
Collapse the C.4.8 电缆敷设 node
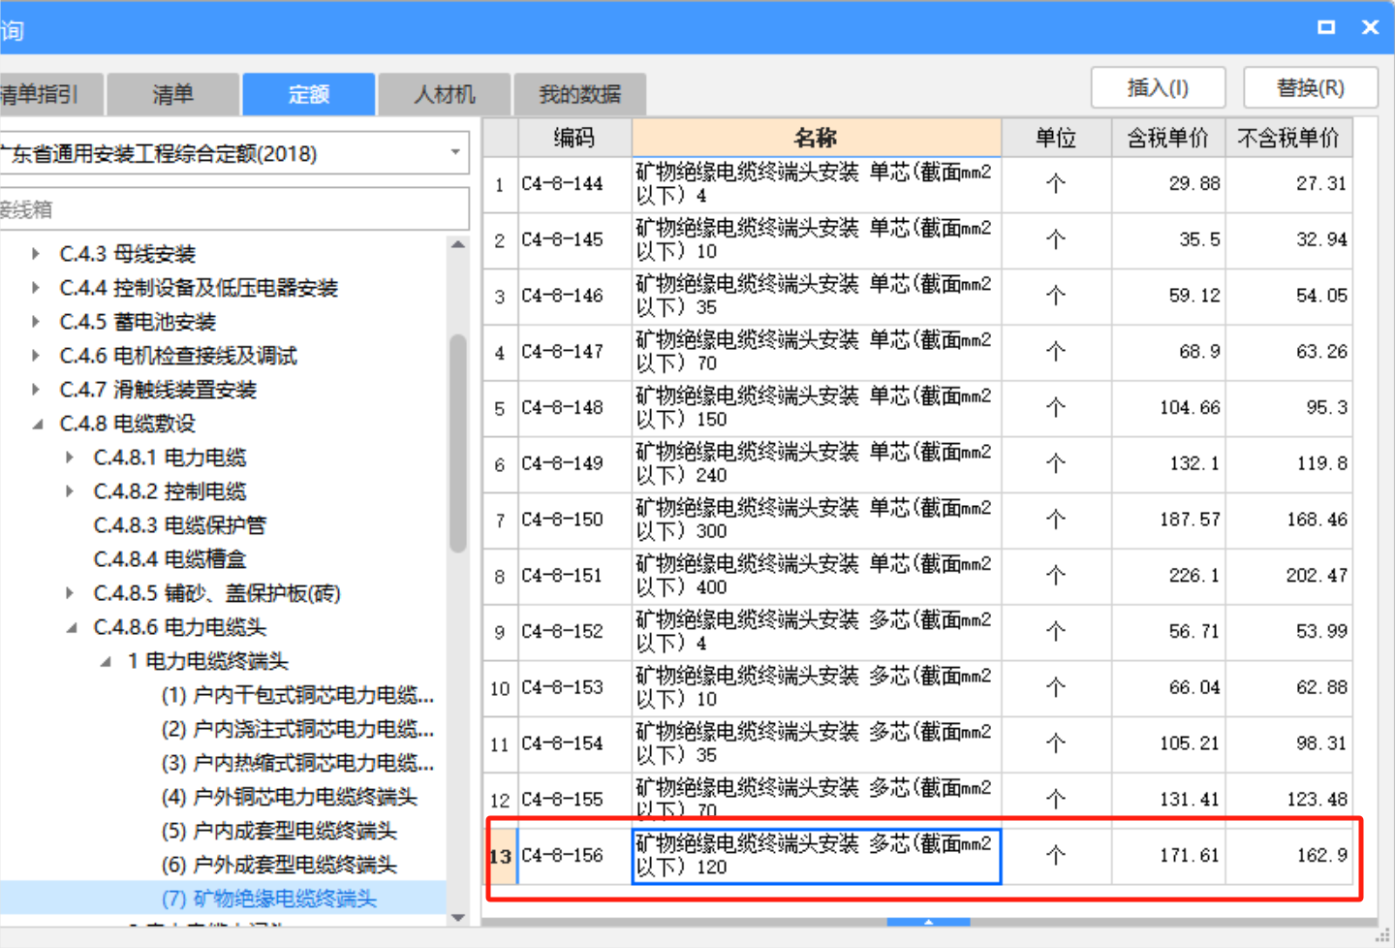coord(37,424)
